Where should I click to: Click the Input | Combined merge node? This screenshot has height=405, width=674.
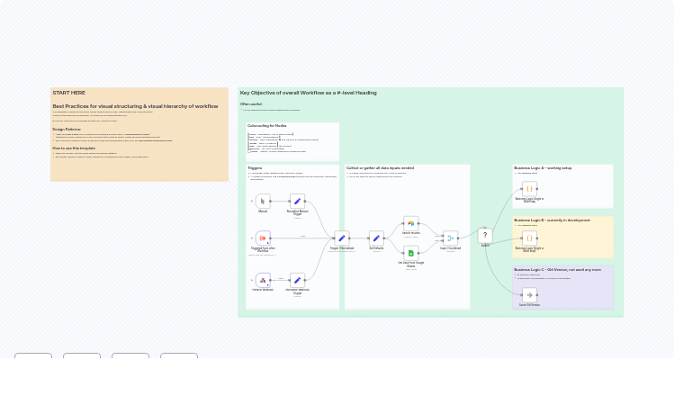click(x=450, y=238)
